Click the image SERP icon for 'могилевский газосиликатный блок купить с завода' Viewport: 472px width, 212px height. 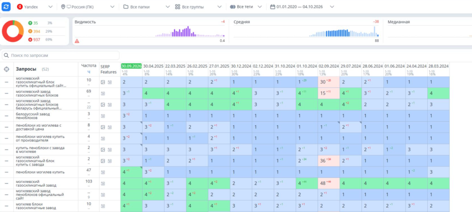103,161
